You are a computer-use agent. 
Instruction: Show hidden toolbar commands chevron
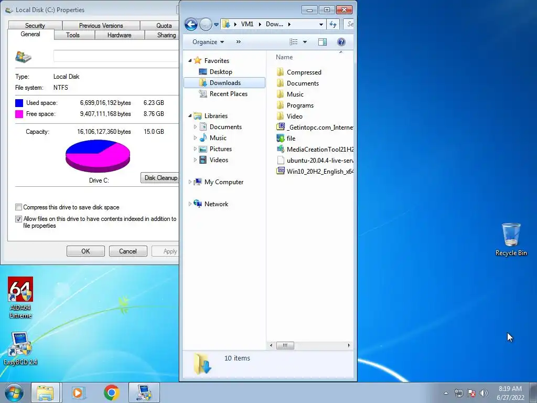(239, 42)
